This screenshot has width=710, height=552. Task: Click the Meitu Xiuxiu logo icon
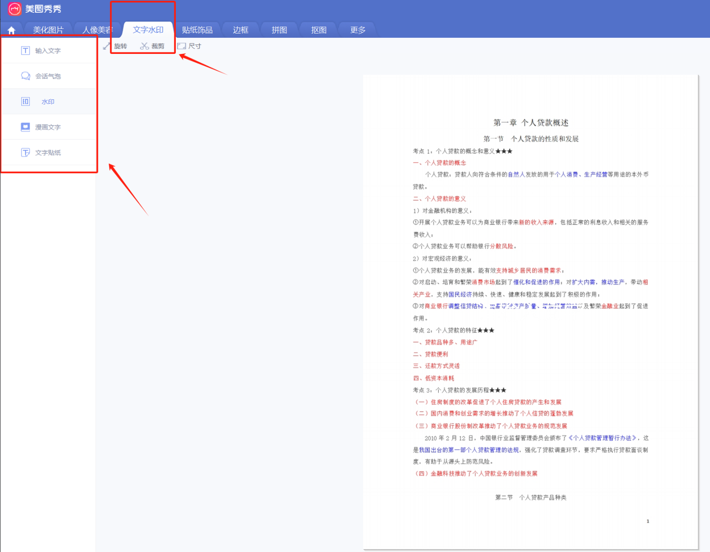coord(14,9)
